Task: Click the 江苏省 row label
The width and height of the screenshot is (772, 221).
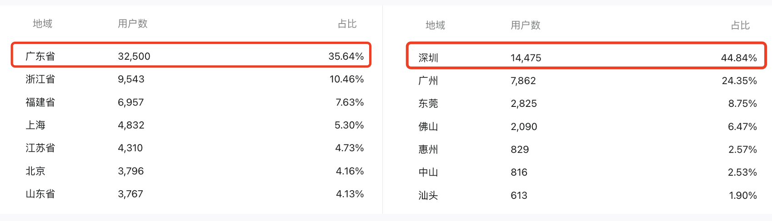Action: 40,148
